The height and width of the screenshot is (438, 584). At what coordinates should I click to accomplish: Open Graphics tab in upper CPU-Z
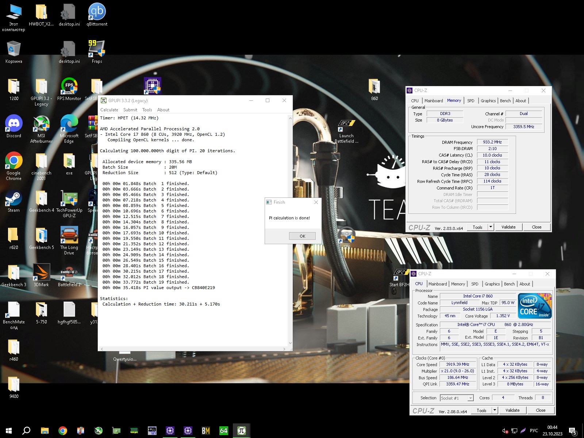click(x=488, y=101)
